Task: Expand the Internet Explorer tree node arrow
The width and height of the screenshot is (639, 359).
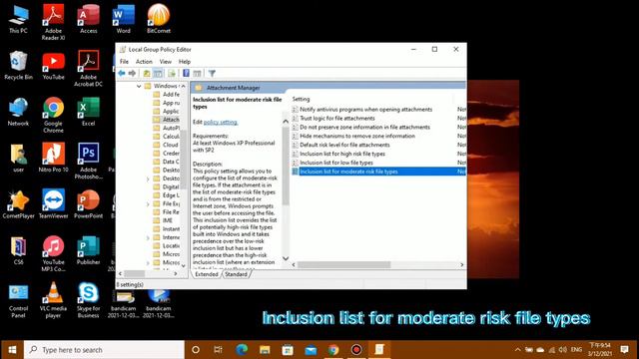Action: (148, 237)
